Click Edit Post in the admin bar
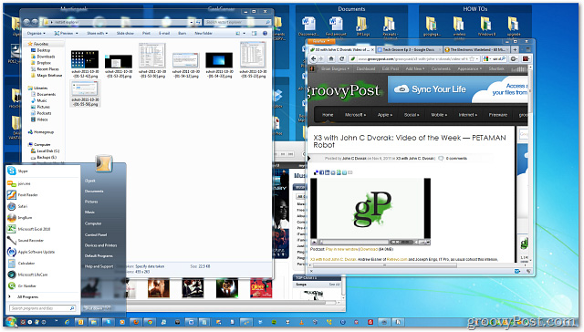Image resolution: width=584 pixels, height=332 pixels. click(x=391, y=68)
